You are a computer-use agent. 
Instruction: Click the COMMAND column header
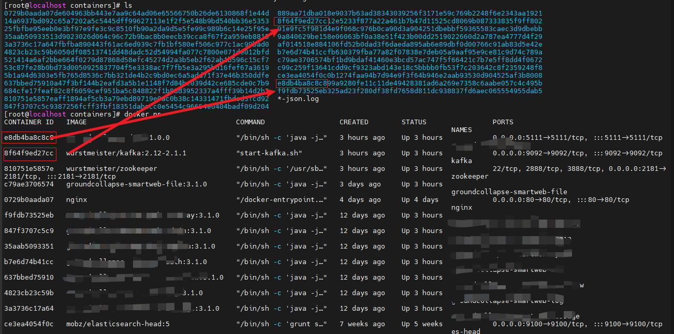coord(251,122)
